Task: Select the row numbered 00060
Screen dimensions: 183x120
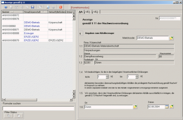Action: [x=37, y=26]
